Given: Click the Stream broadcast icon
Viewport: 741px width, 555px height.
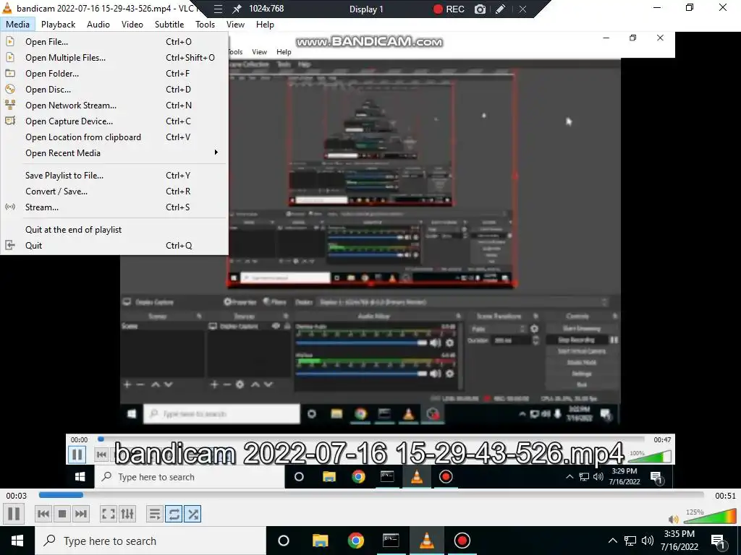Looking at the screenshot, I should [10, 207].
